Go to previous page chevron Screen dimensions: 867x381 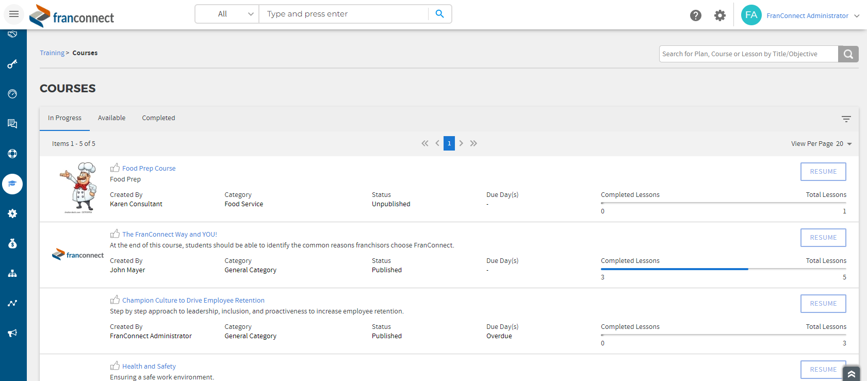(x=437, y=143)
